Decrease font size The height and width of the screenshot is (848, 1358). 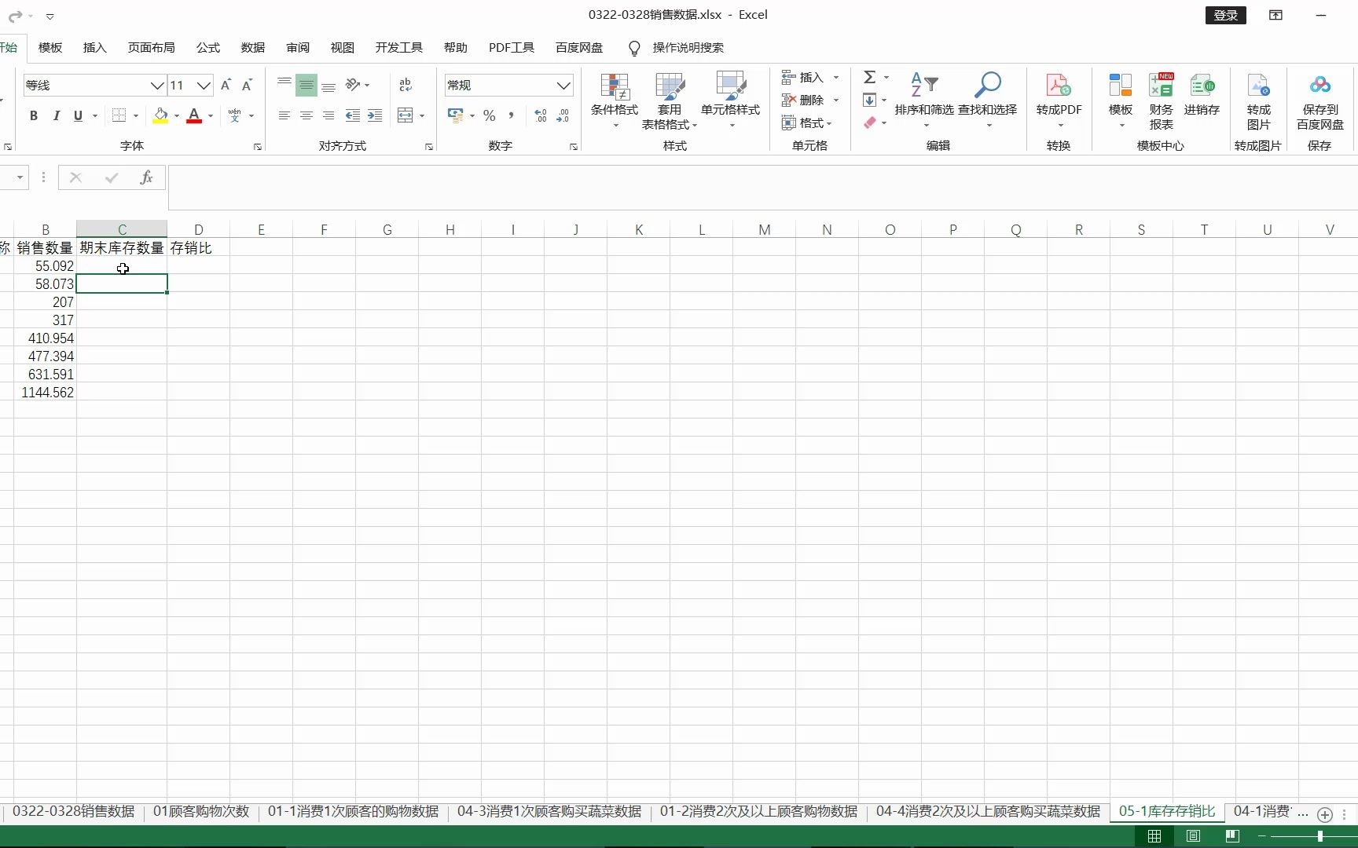click(x=247, y=85)
